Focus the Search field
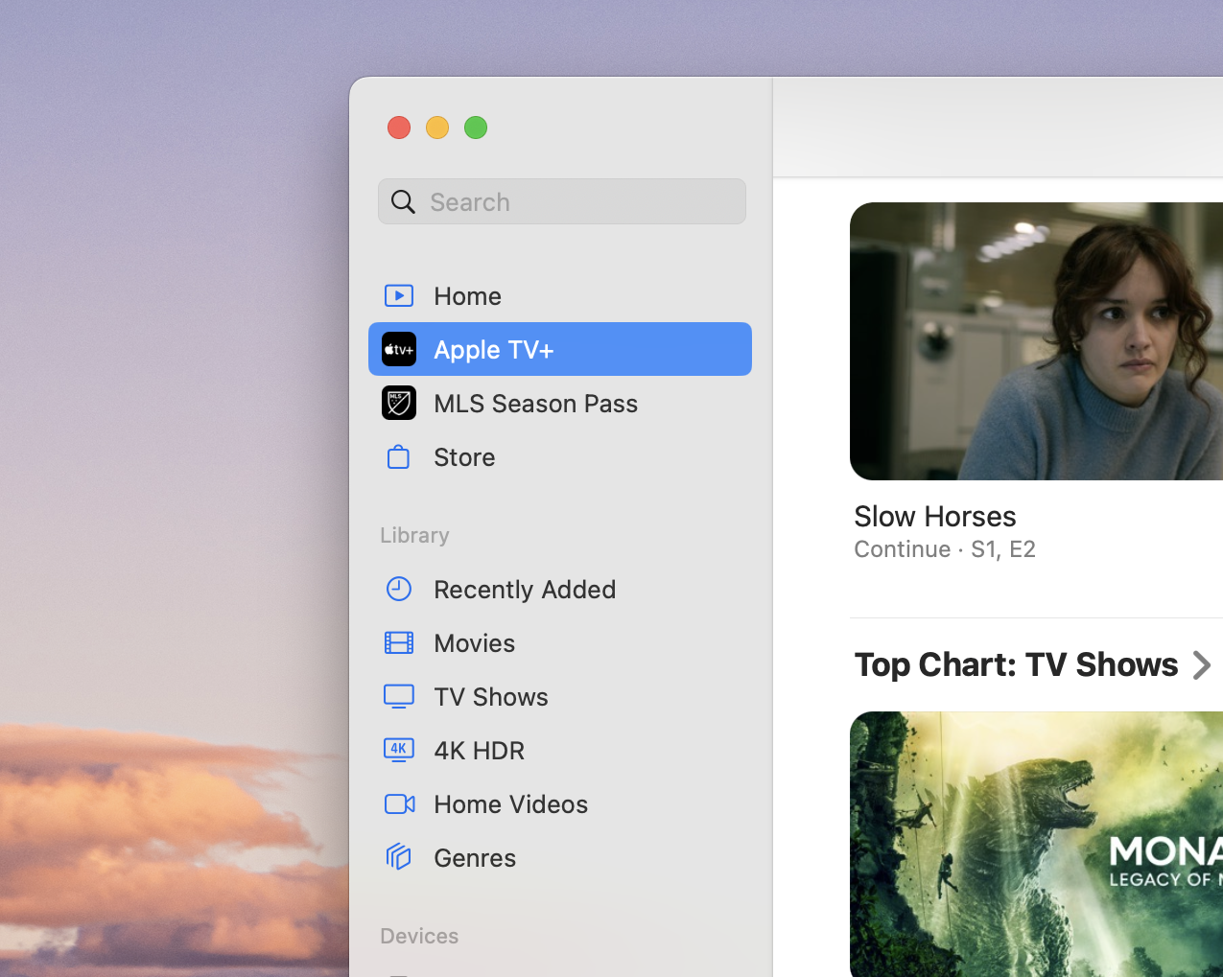Image resolution: width=1223 pixels, height=977 pixels. [562, 201]
